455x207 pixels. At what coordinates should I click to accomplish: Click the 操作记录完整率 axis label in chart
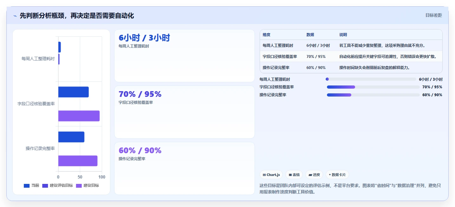[40, 148]
